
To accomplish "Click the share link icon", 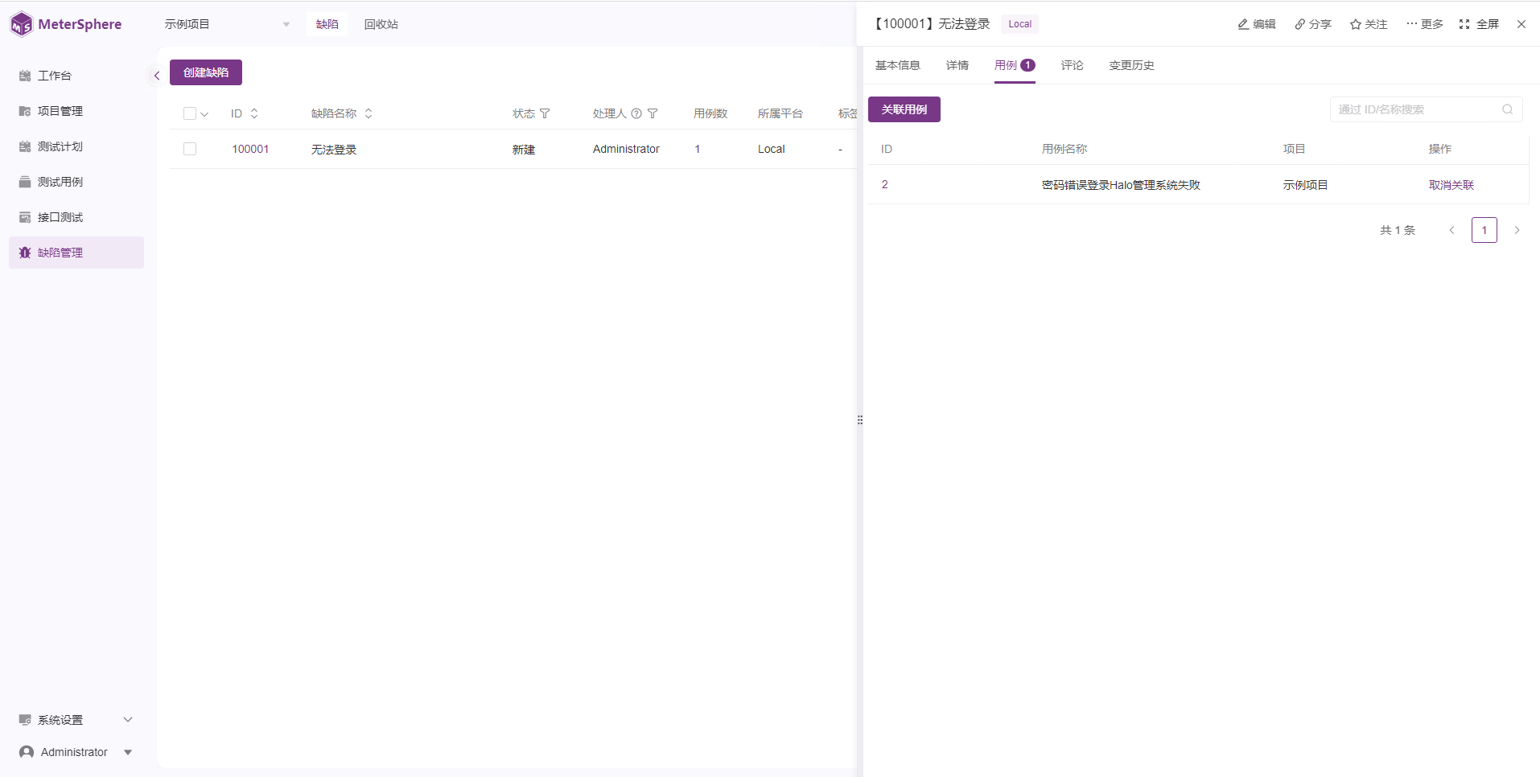I will pyautogui.click(x=1299, y=24).
